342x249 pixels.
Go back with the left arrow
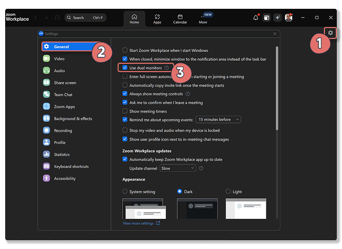[36, 18]
